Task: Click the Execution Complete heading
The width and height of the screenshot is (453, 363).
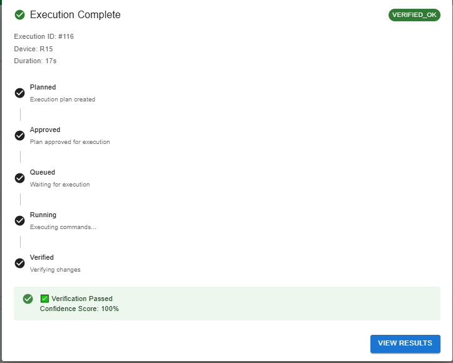Action: (75, 15)
